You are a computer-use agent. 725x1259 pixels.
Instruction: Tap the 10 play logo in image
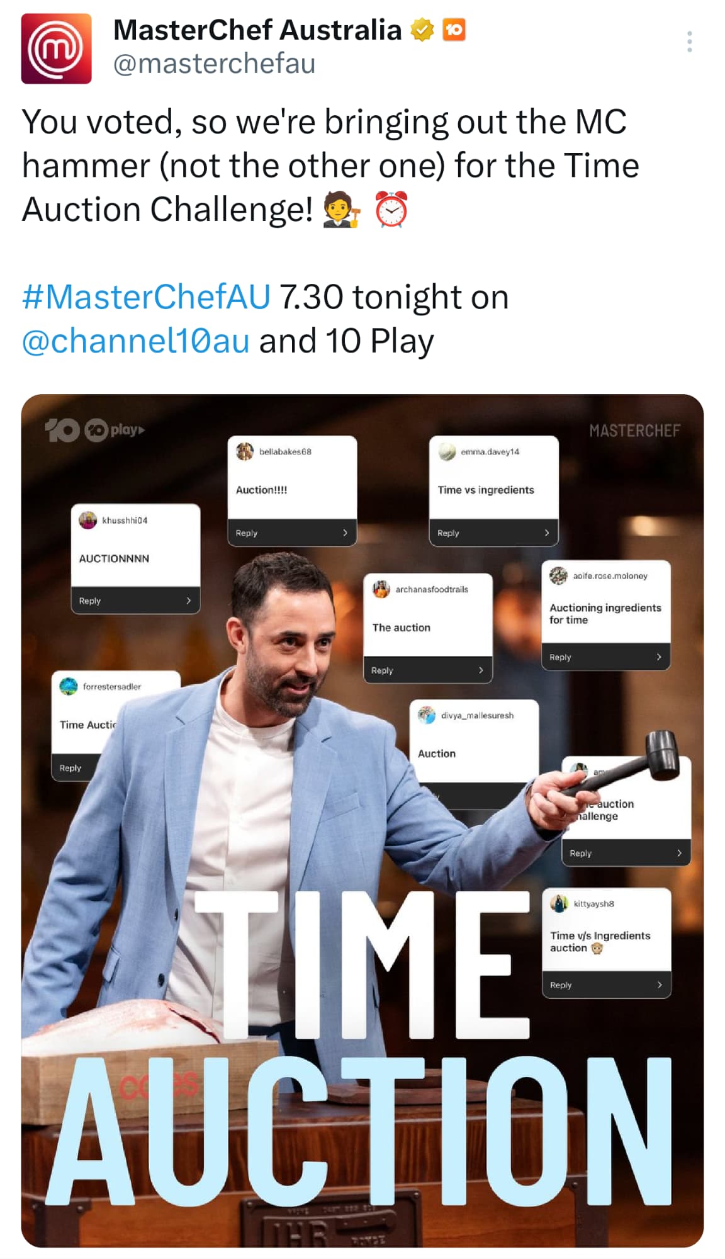95,430
